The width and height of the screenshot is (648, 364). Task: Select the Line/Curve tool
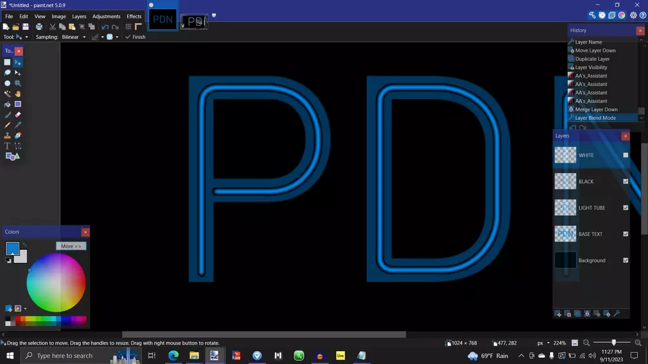(17, 146)
